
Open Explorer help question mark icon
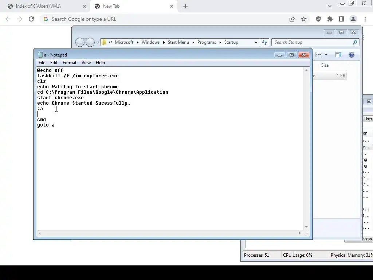pos(352,55)
